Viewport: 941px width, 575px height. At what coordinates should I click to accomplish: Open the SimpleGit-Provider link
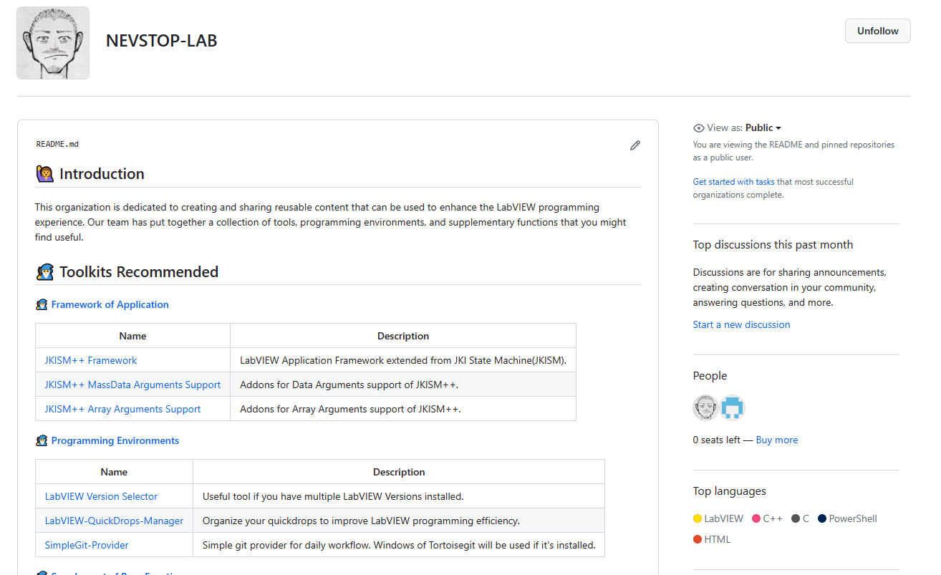(x=87, y=545)
